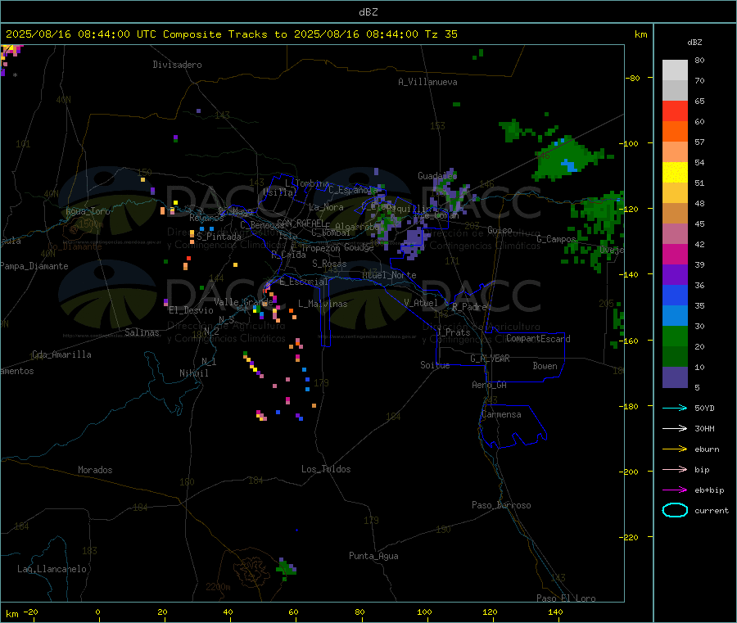The image size is (737, 623).
Task: Click the 'A_Villanueva' map label
Action: (427, 82)
